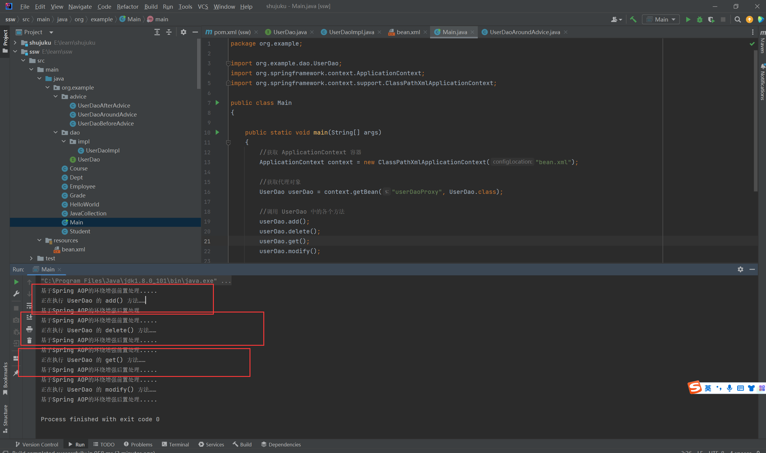Expand the shujuku project node

tap(15, 43)
